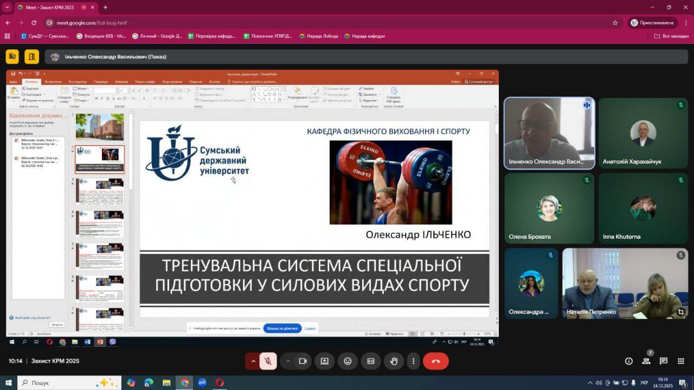The image size is (694, 390).
Task: Show the participants list
Action: tap(646, 361)
